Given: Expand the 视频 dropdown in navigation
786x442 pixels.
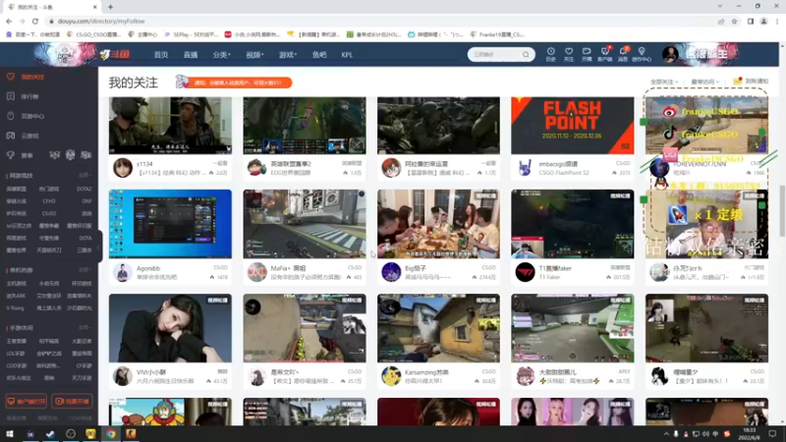Looking at the screenshot, I should click(x=254, y=55).
